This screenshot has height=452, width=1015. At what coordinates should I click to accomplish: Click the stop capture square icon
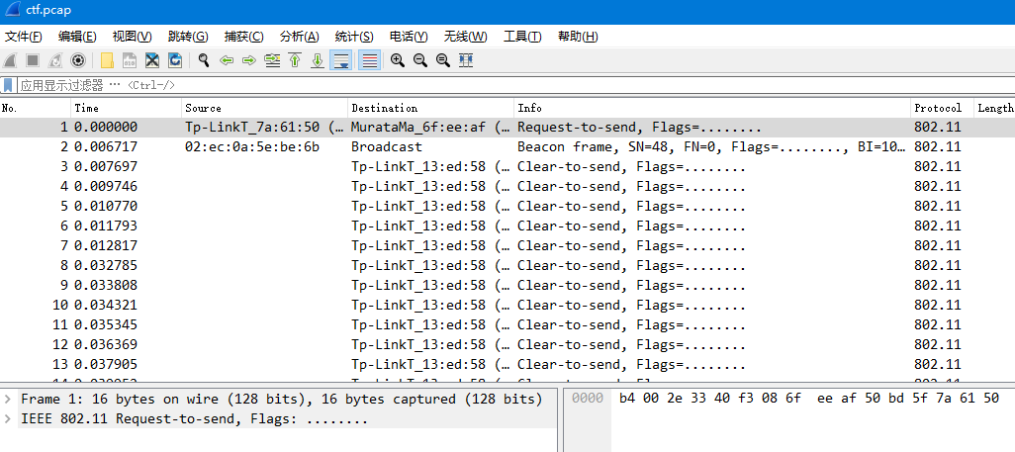point(33,60)
